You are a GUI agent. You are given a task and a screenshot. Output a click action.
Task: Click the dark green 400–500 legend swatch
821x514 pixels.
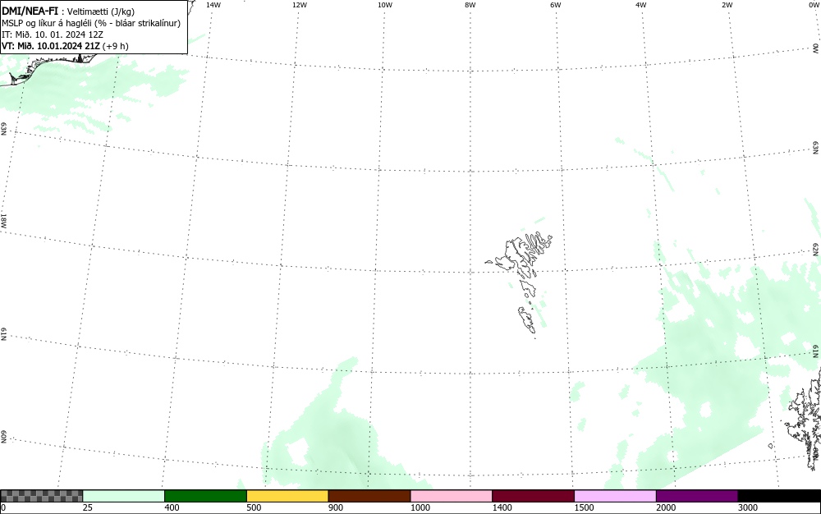coord(205,496)
